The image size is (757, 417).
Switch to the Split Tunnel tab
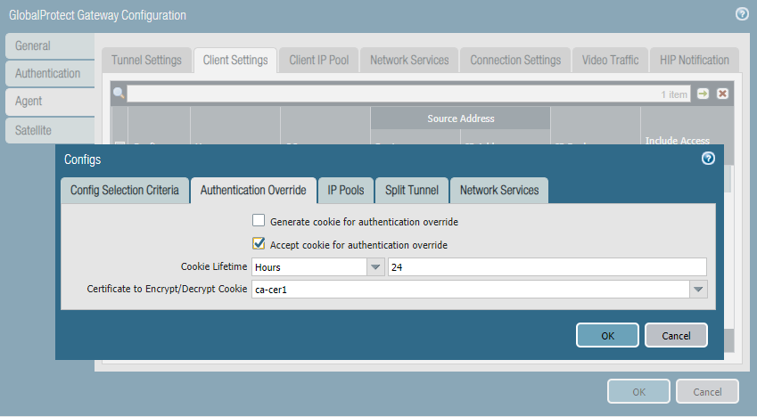click(410, 190)
